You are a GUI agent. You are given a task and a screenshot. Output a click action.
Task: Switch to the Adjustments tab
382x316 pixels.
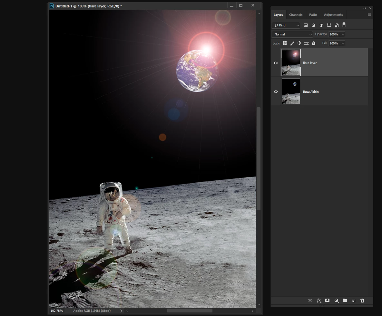coord(333,14)
